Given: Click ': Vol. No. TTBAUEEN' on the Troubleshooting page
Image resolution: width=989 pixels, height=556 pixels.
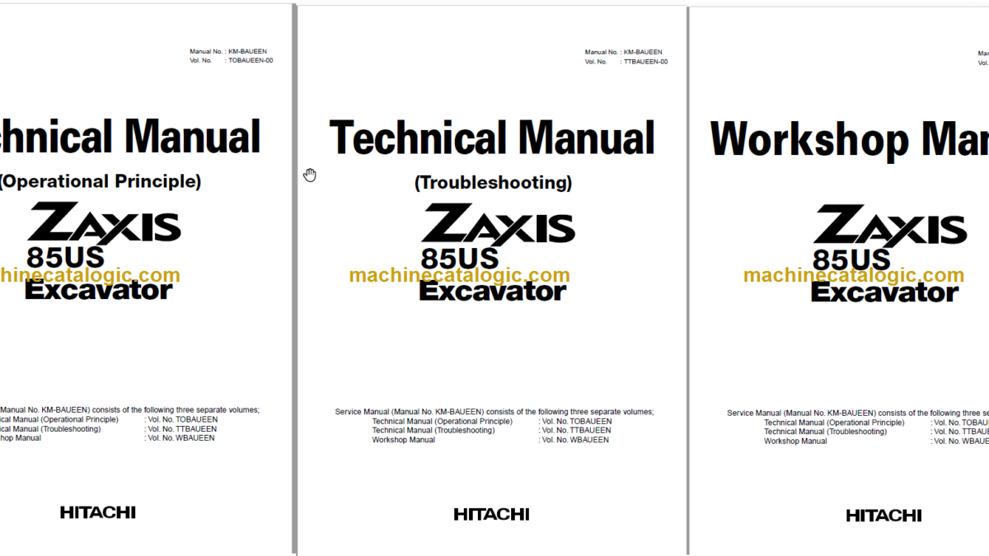Looking at the screenshot, I should click(x=575, y=430).
